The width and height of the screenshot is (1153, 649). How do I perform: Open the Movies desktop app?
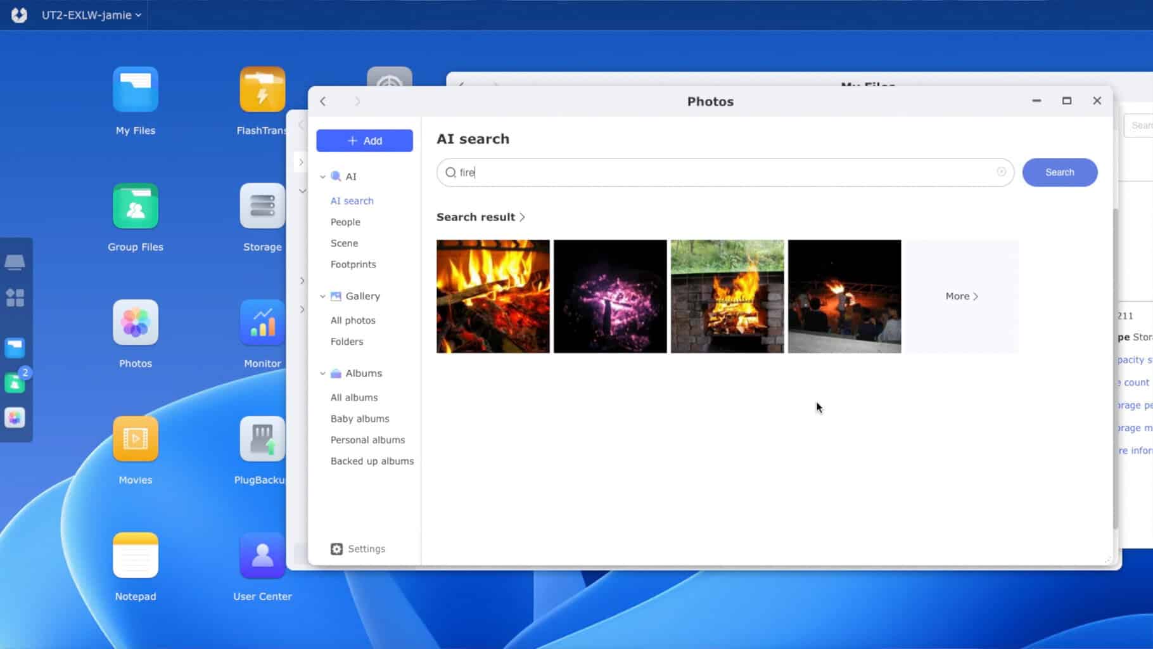pos(136,439)
